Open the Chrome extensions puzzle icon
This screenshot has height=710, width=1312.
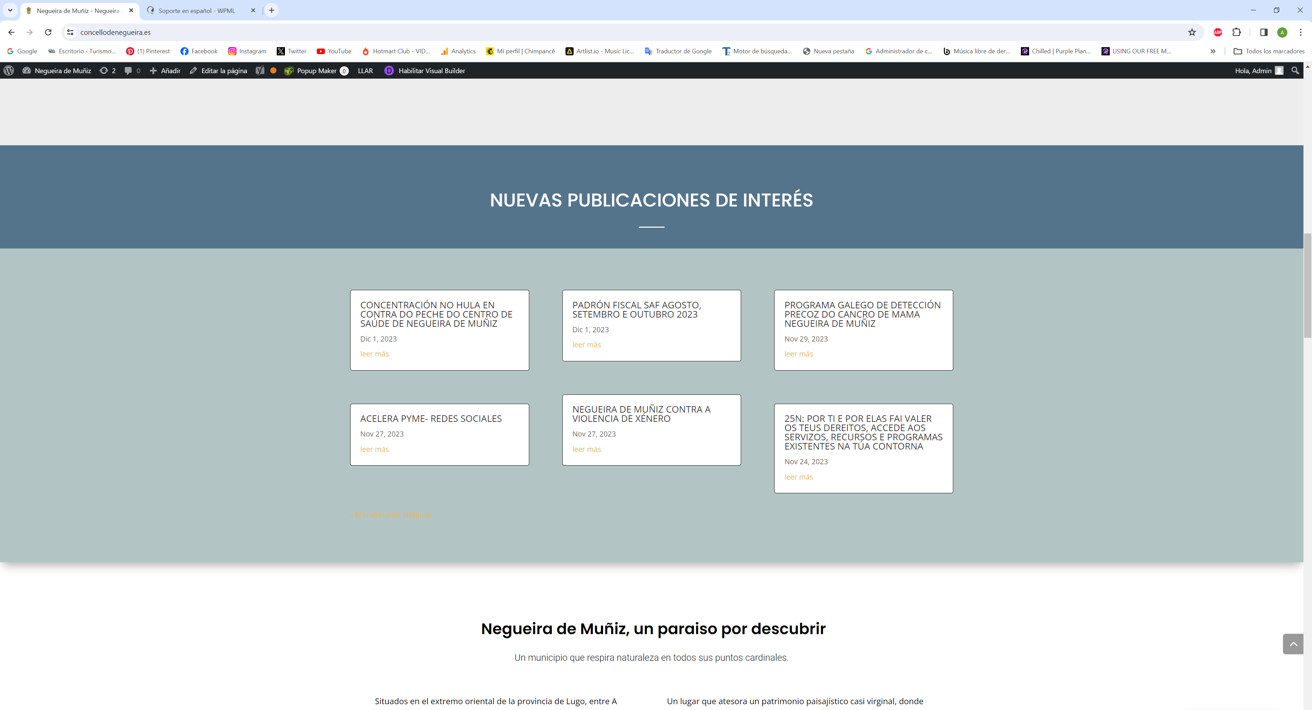(1236, 32)
